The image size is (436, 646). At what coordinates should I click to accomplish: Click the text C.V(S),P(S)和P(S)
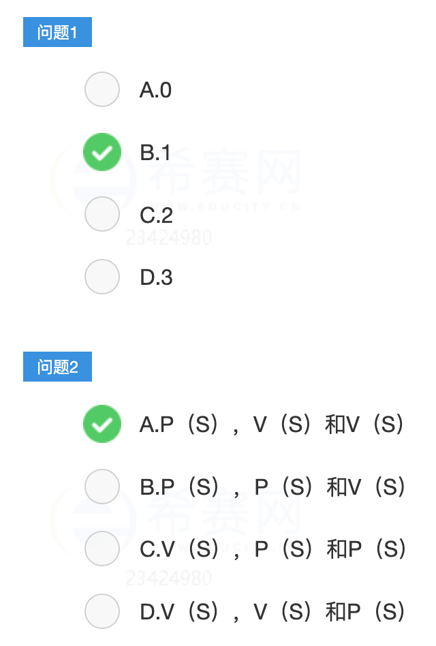pyautogui.click(x=273, y=550)
